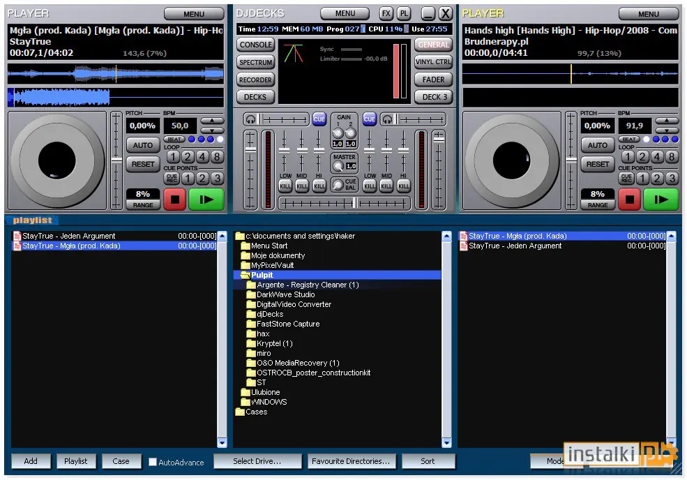This screenshot has width=687, height=480.
Task: Click the left deck CUE REC button
Action: [172, 179]
